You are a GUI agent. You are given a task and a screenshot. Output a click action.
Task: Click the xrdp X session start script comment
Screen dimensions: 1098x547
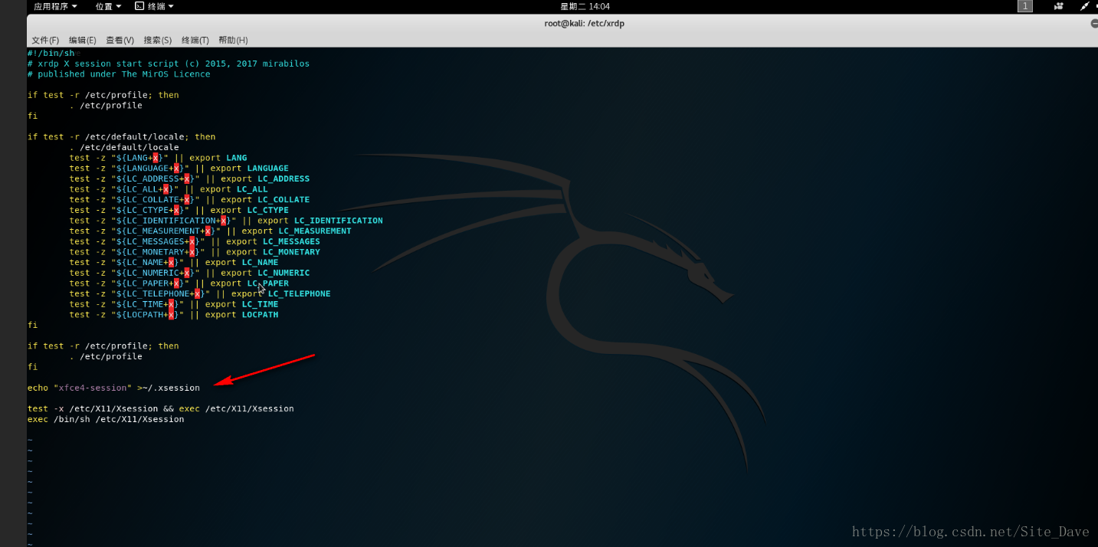pos(169,64)
